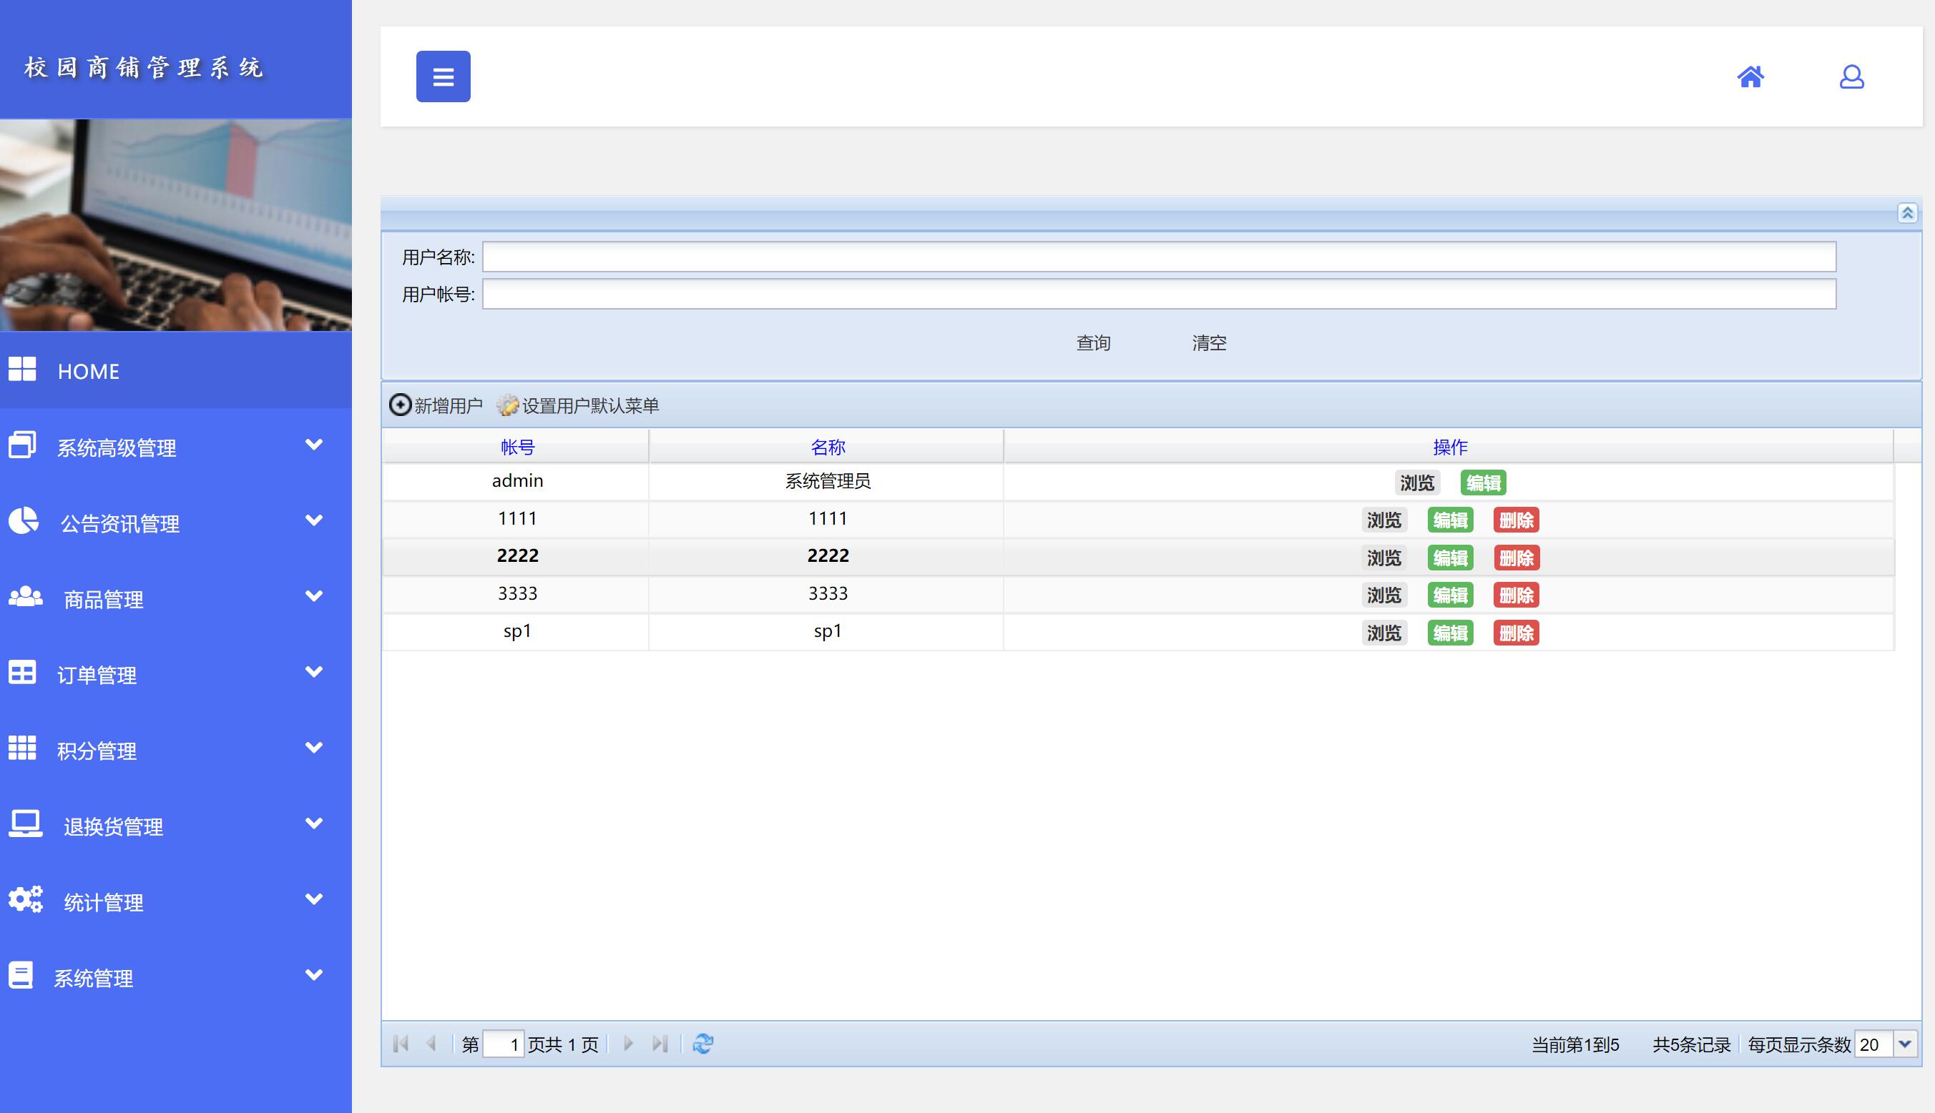Viewport: 1935px width, 1113px height.
Task: Click the 系统管理 book icon
Action: (x=21, y=974)
